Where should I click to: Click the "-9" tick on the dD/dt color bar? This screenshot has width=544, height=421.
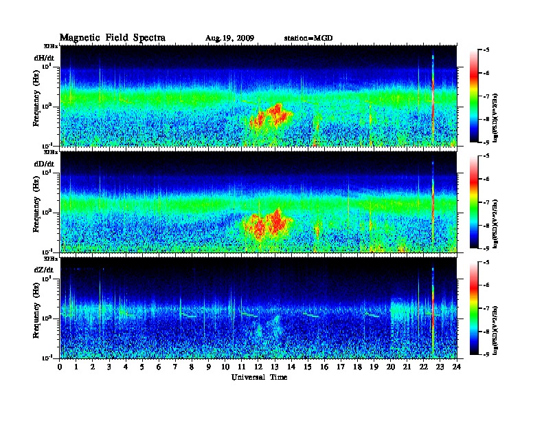click(486, 248)
